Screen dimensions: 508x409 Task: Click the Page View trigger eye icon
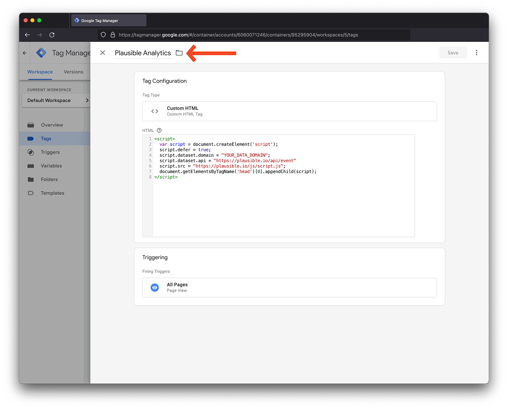tap(155, 287)
